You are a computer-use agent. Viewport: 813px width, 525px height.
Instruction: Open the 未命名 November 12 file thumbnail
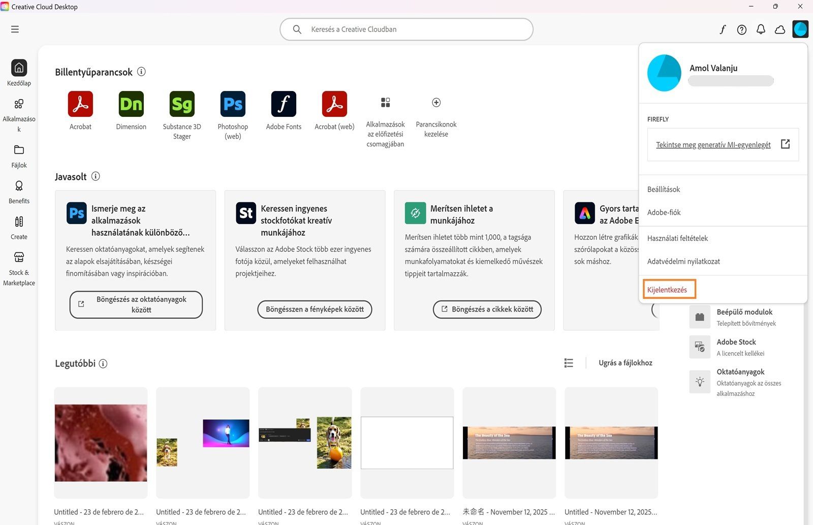[509, 443]
